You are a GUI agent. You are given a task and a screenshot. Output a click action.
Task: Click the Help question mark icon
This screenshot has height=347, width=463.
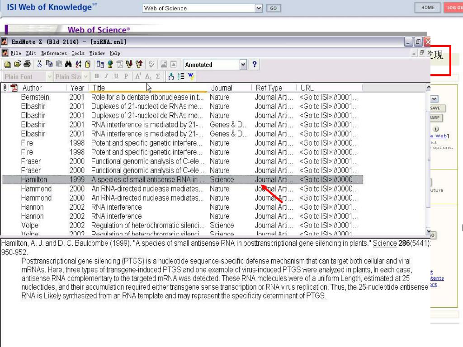[x=254, y=64]
